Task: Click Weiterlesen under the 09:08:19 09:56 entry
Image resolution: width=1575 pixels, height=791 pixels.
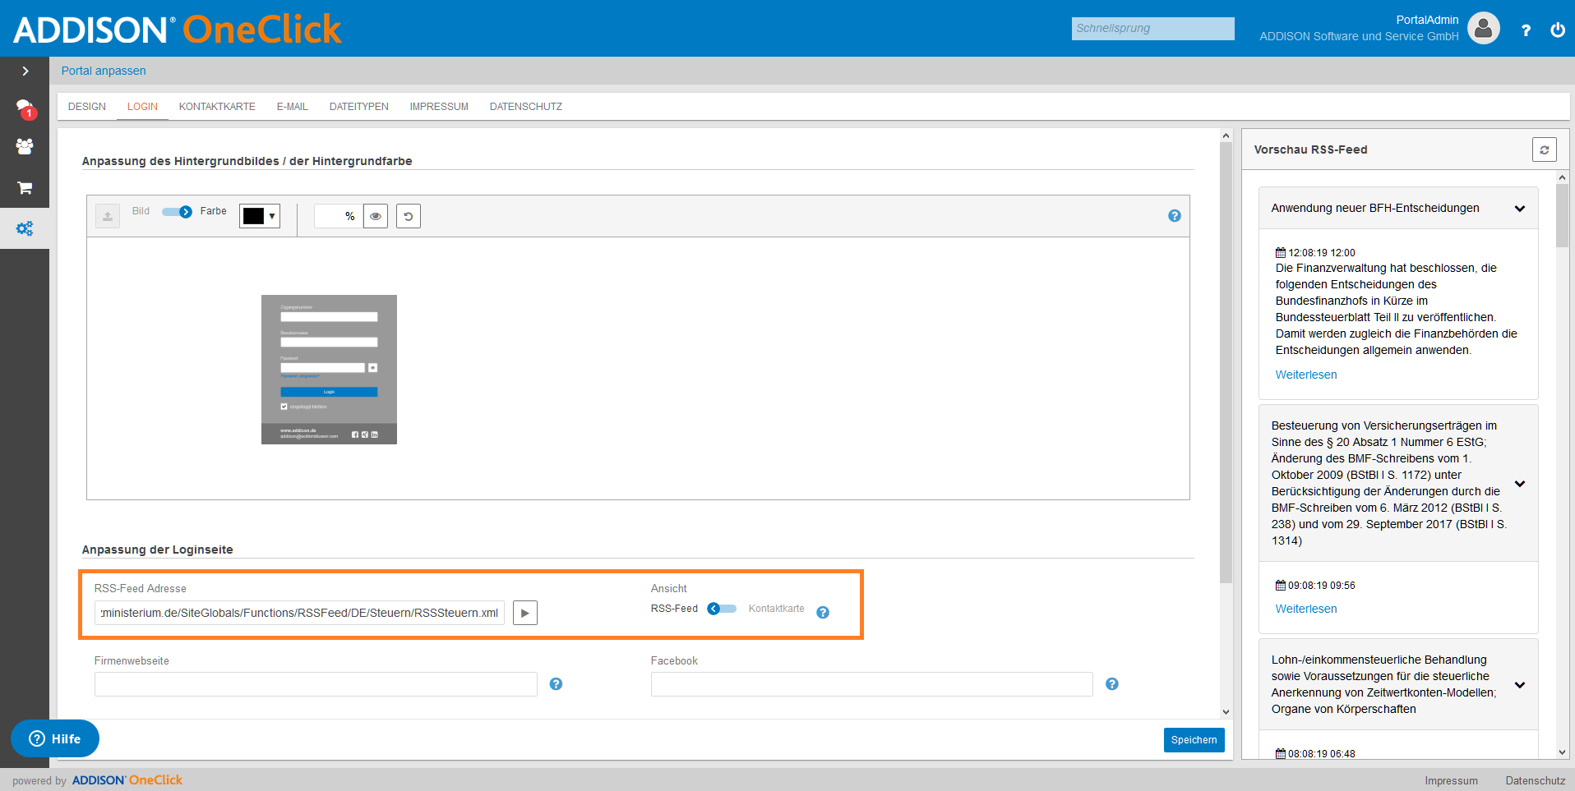Action: click(x=1306, y=609)
